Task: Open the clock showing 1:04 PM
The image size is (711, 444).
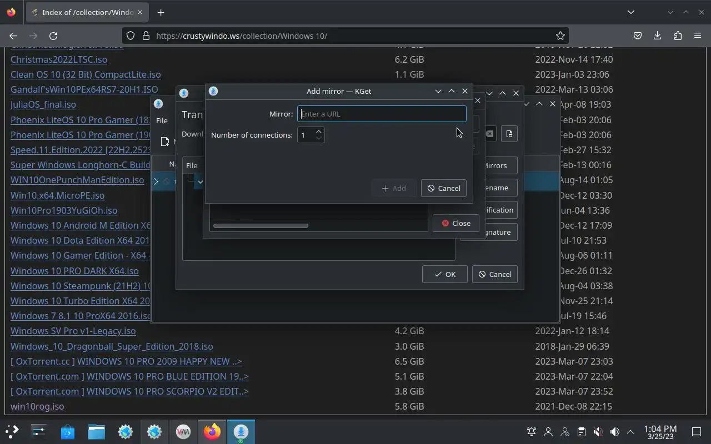Action: pos(660,432)
